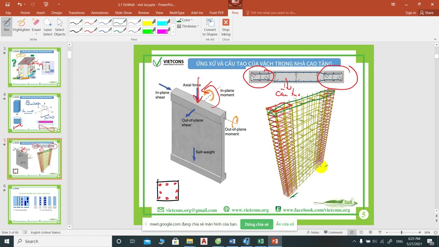Open the Slide Show tab
Viewport: 439px width, 247px height.
pyautogui.click(x=123, y=13)
